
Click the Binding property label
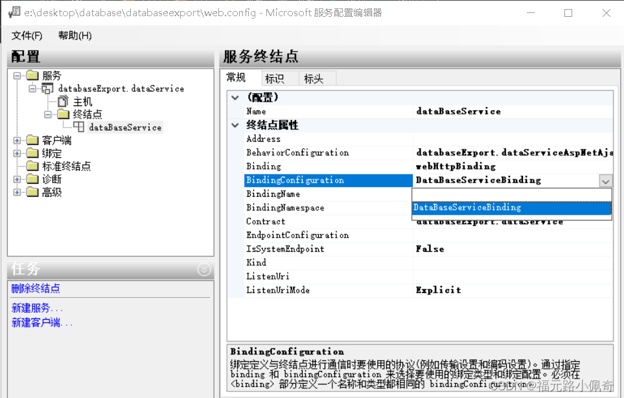coord(264,166)
